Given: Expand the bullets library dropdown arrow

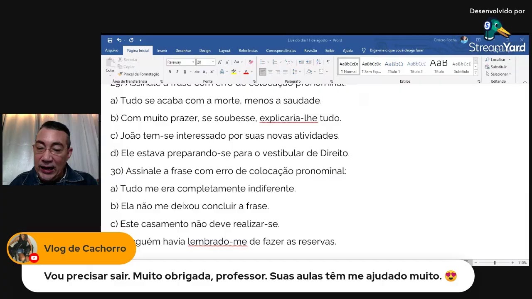Looking at the screenshot, I should [x=268, y=62].
